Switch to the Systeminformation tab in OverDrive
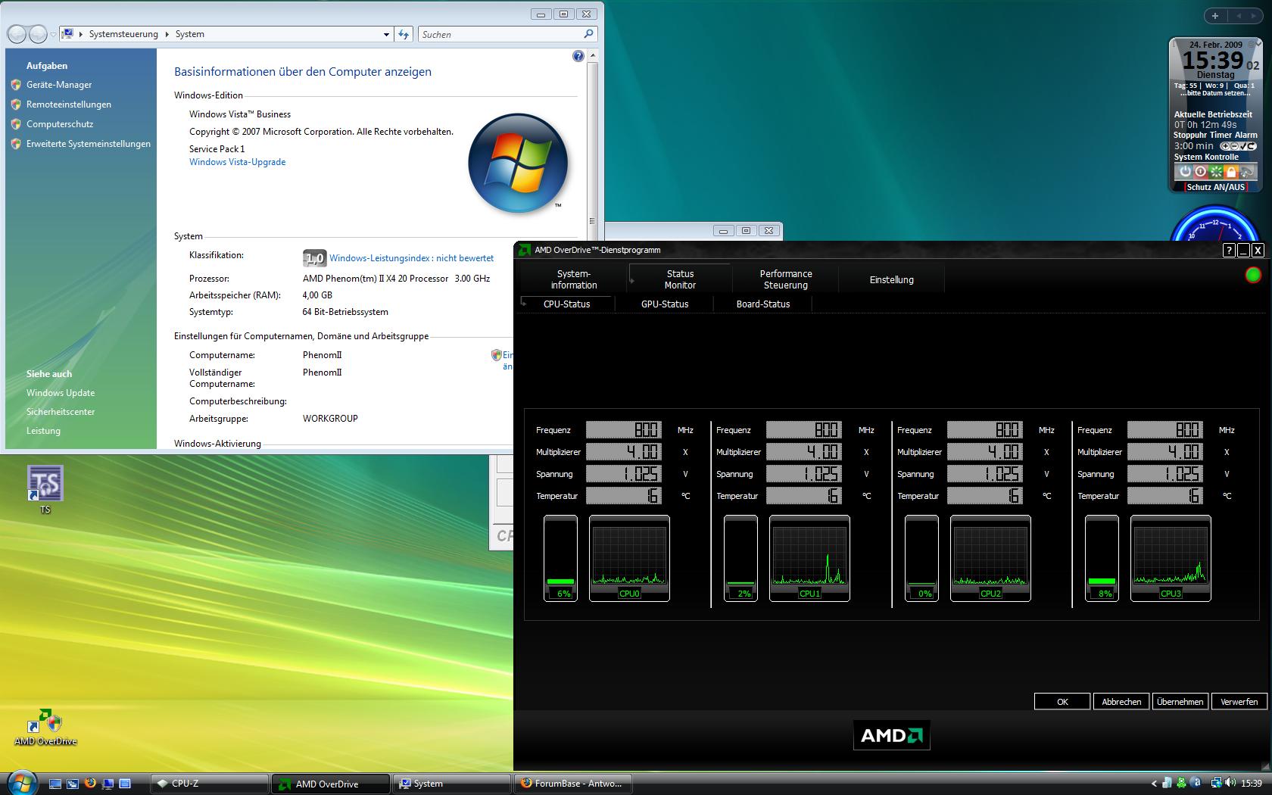 point(574,279)
